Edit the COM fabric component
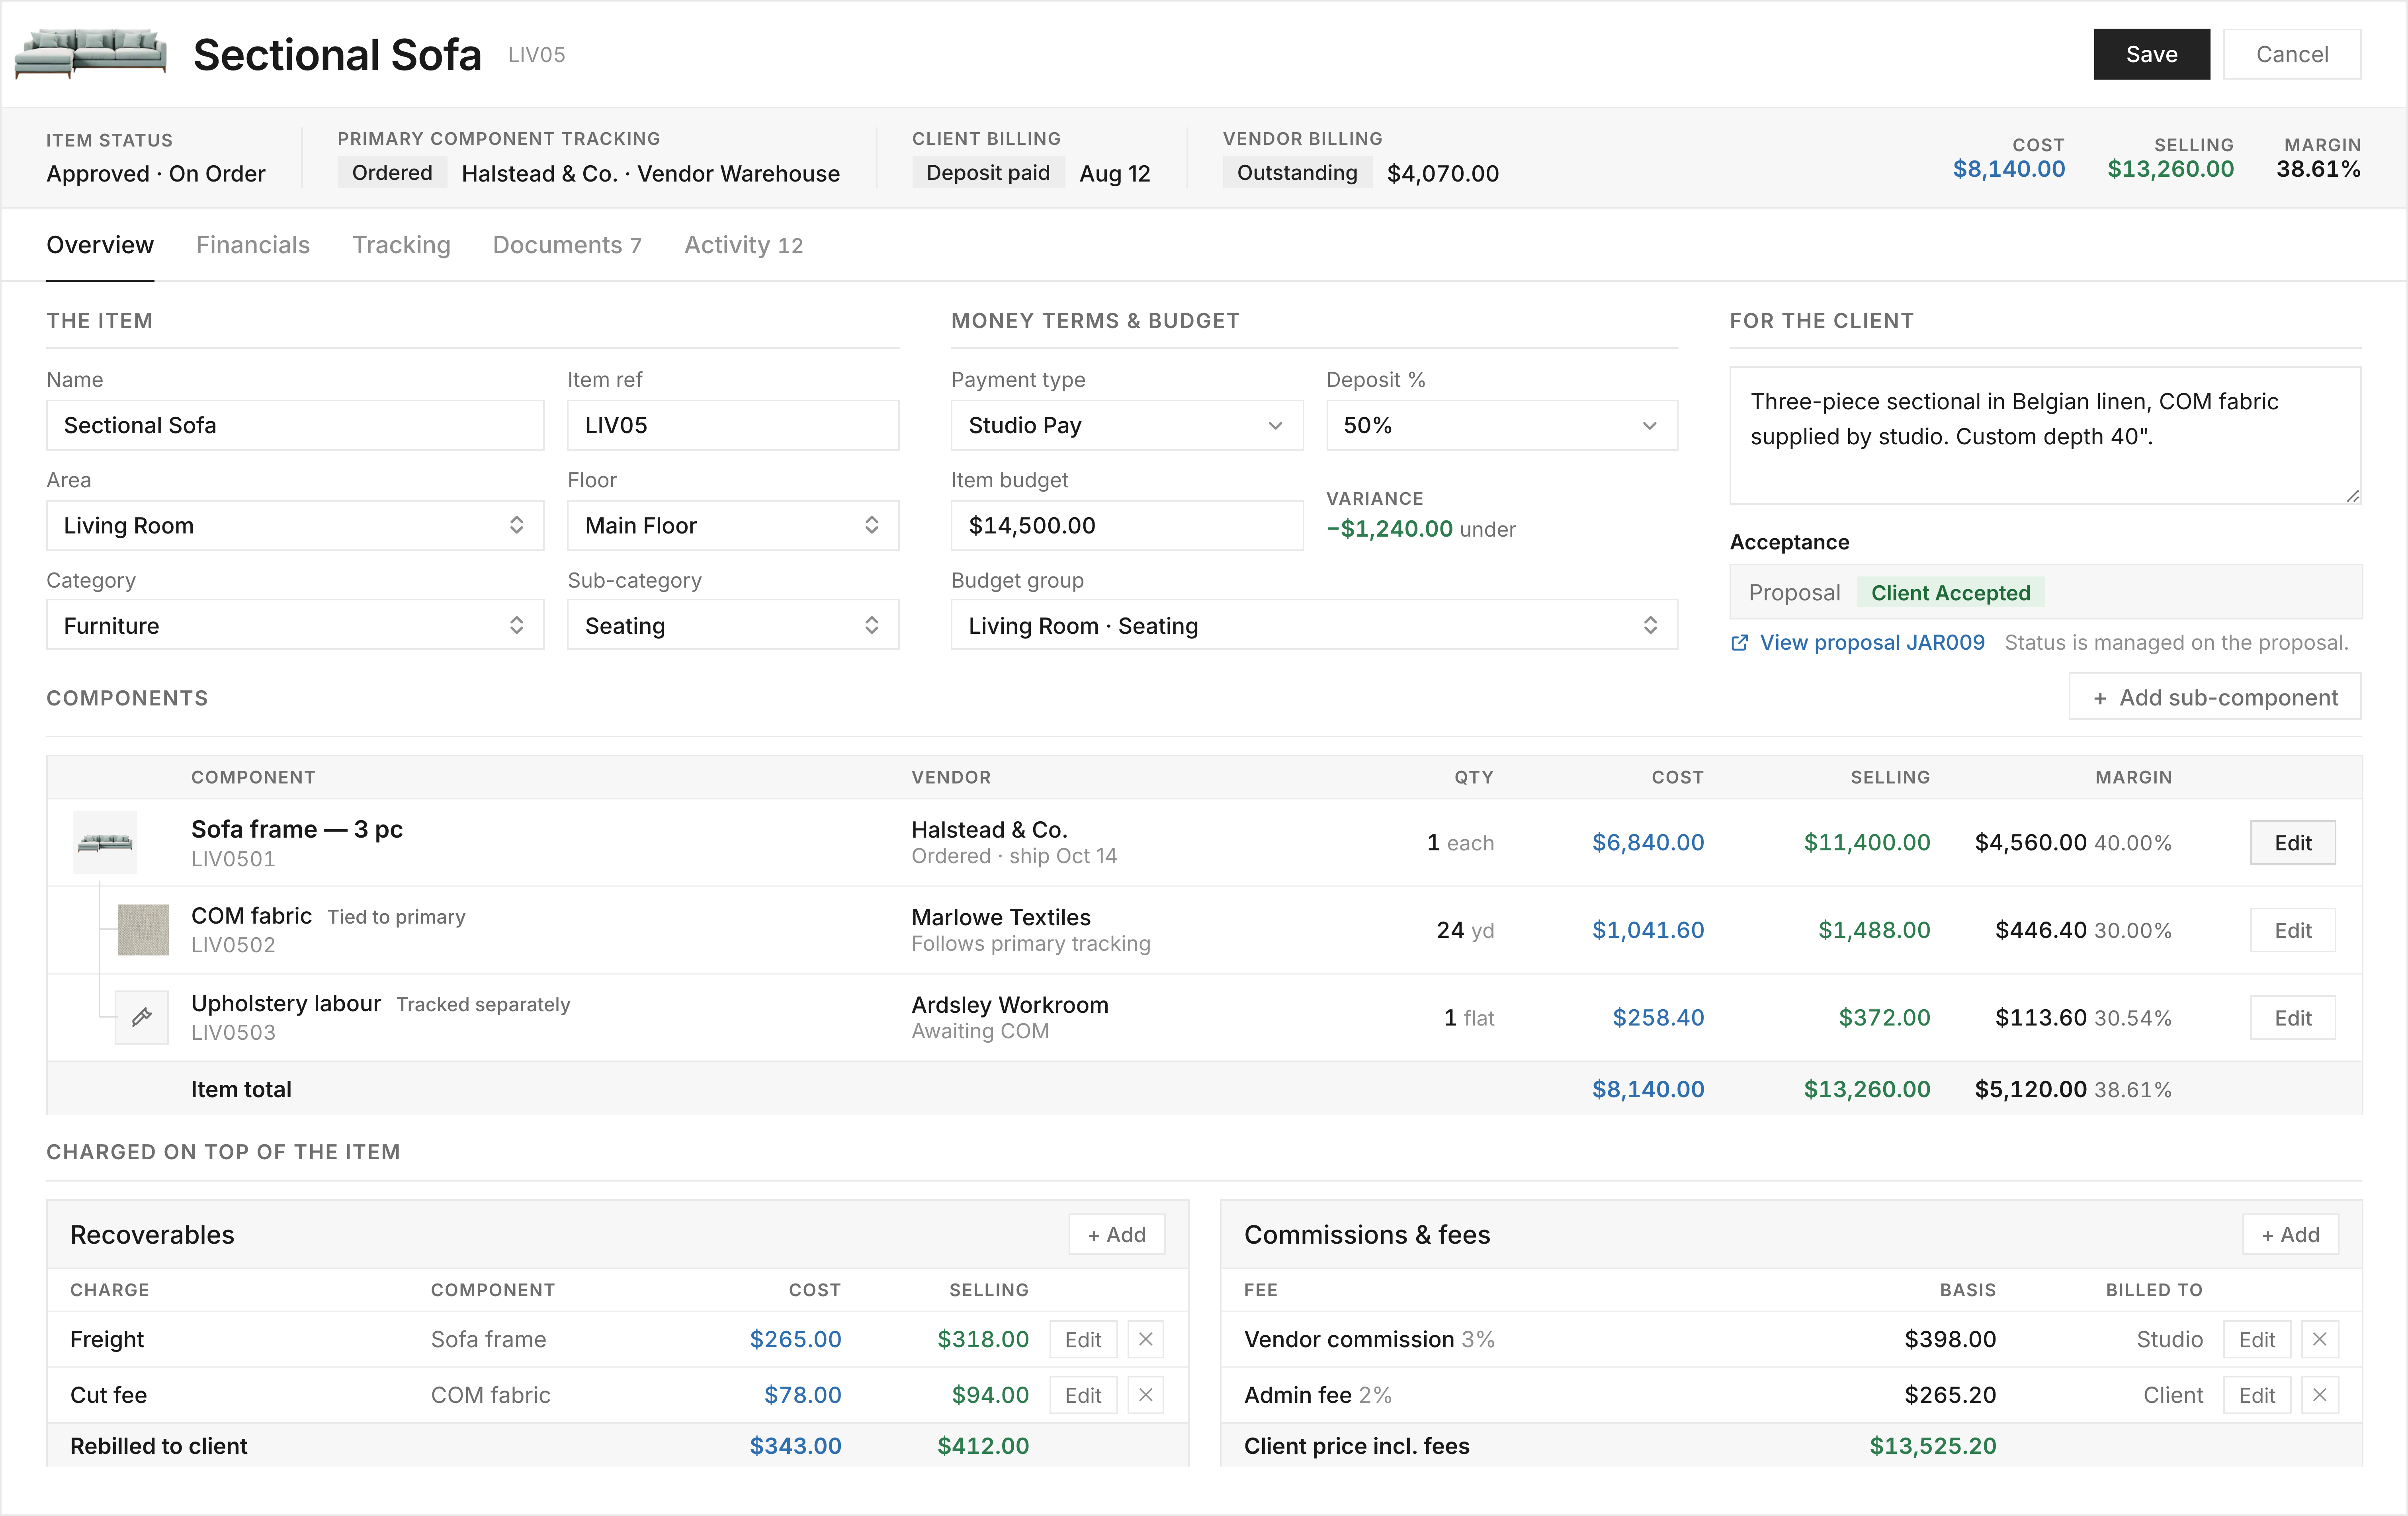This screenshot has height=1516, width=2408. point(2293,930)
